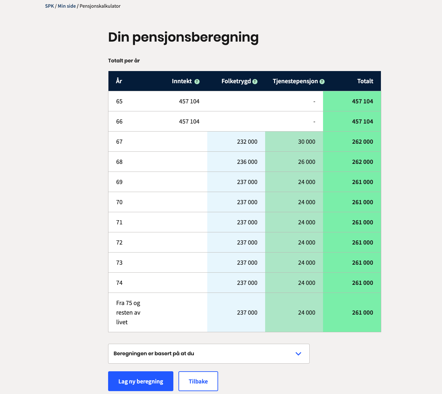
Task: Click the 232 000 Folketrygd cell for age 67
Action: point(247,142)
